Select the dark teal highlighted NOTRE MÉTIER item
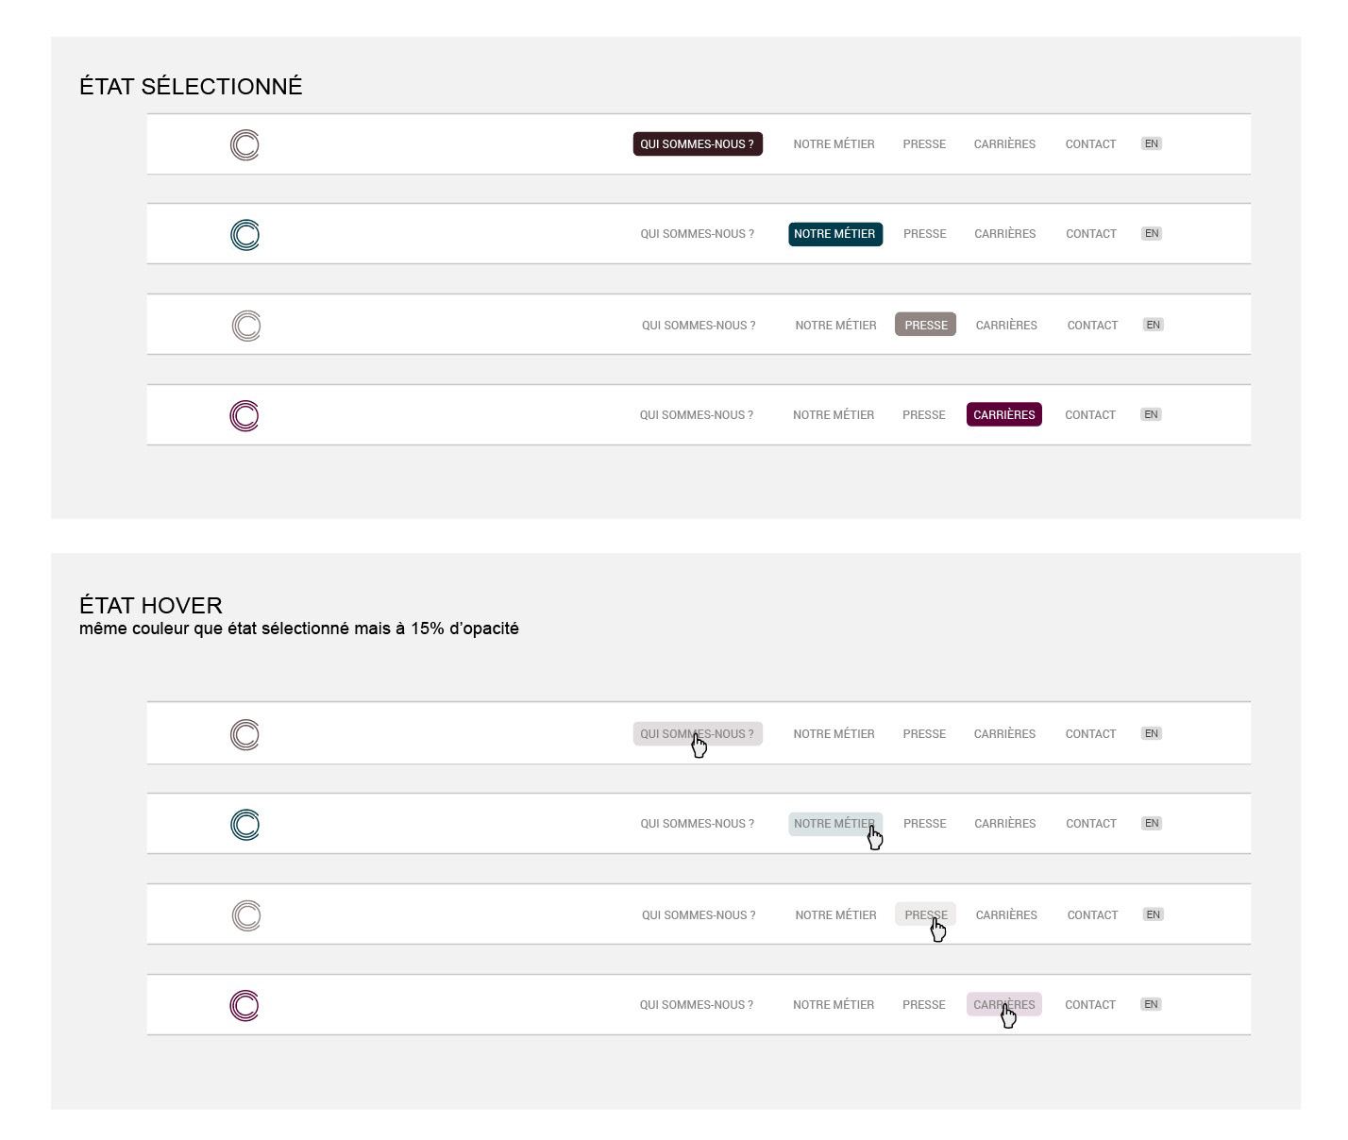The height and width of the screenshot is (1140, 1348). [x=834, y=234]
